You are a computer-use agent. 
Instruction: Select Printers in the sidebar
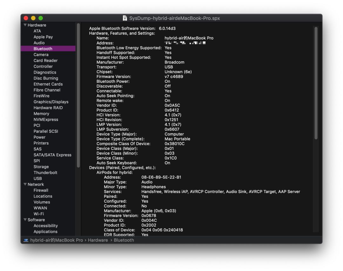click(x=41, y=143)
